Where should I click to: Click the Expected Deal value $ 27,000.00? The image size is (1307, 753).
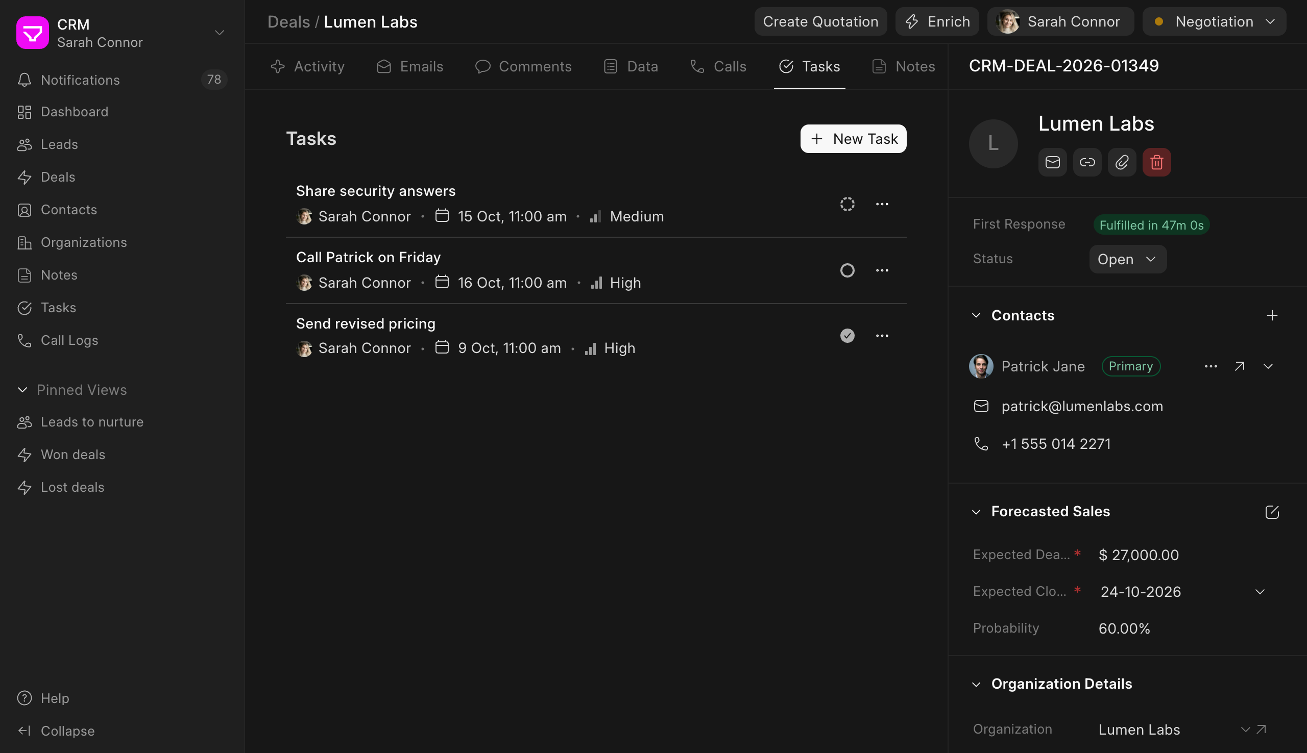[x=1139, y=555]
